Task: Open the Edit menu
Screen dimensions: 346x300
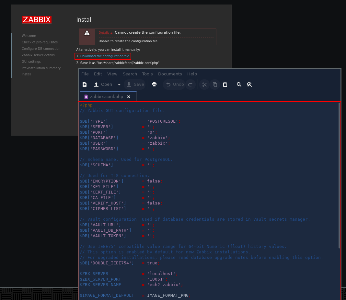Action: [x=98, y=74]
